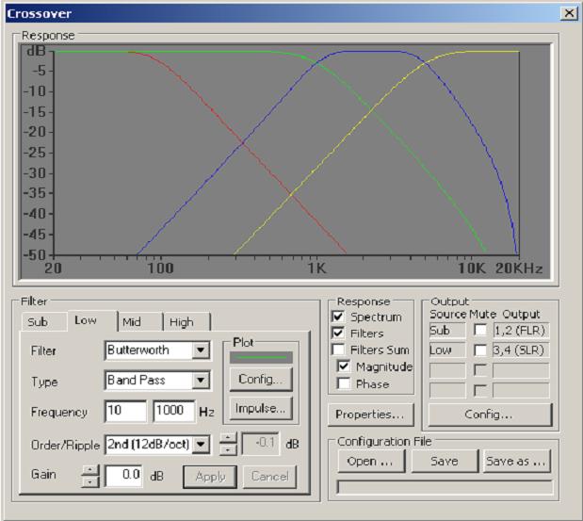Switch to the Sub filter tab
The width and height of the screenshot is (583, 521).
[x=38, y=322]
